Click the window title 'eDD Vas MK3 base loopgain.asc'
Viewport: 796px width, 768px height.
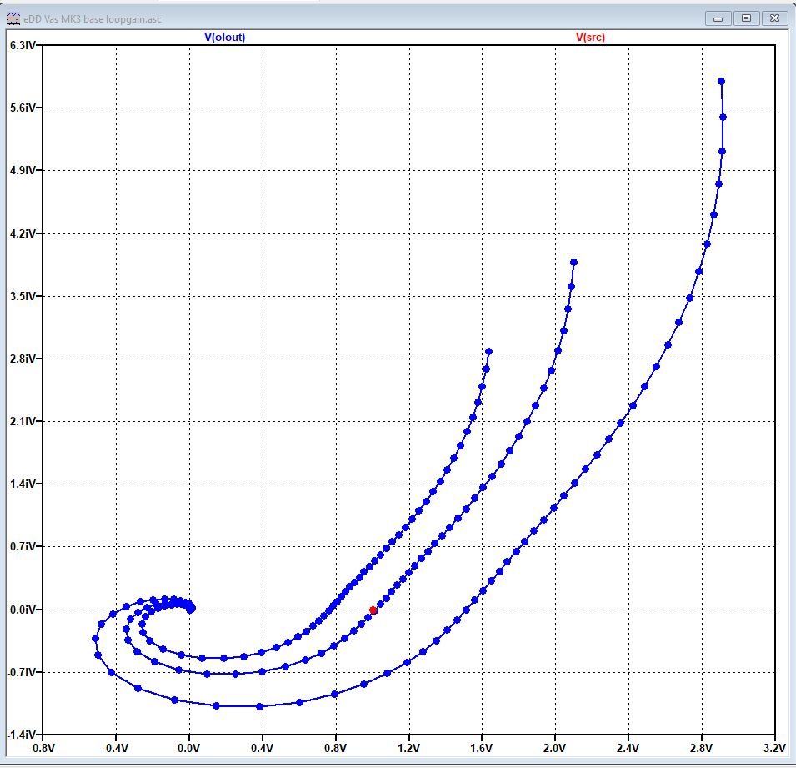point(93,19)
